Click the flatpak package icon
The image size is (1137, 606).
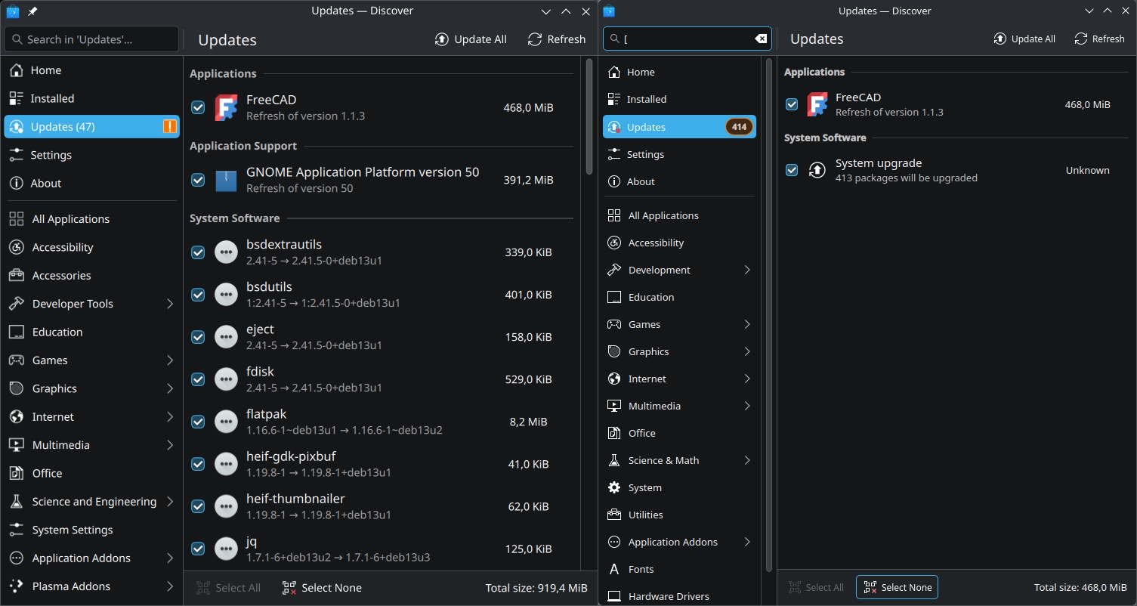(226, 422)
